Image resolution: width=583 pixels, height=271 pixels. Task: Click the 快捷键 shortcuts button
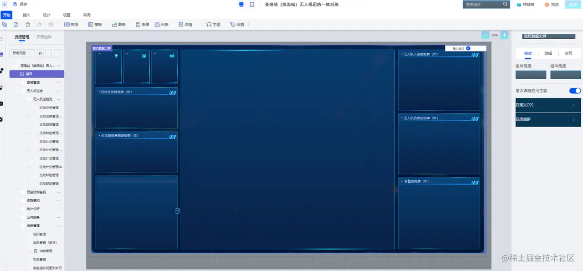pyautogui.click(x=526, y=5)
